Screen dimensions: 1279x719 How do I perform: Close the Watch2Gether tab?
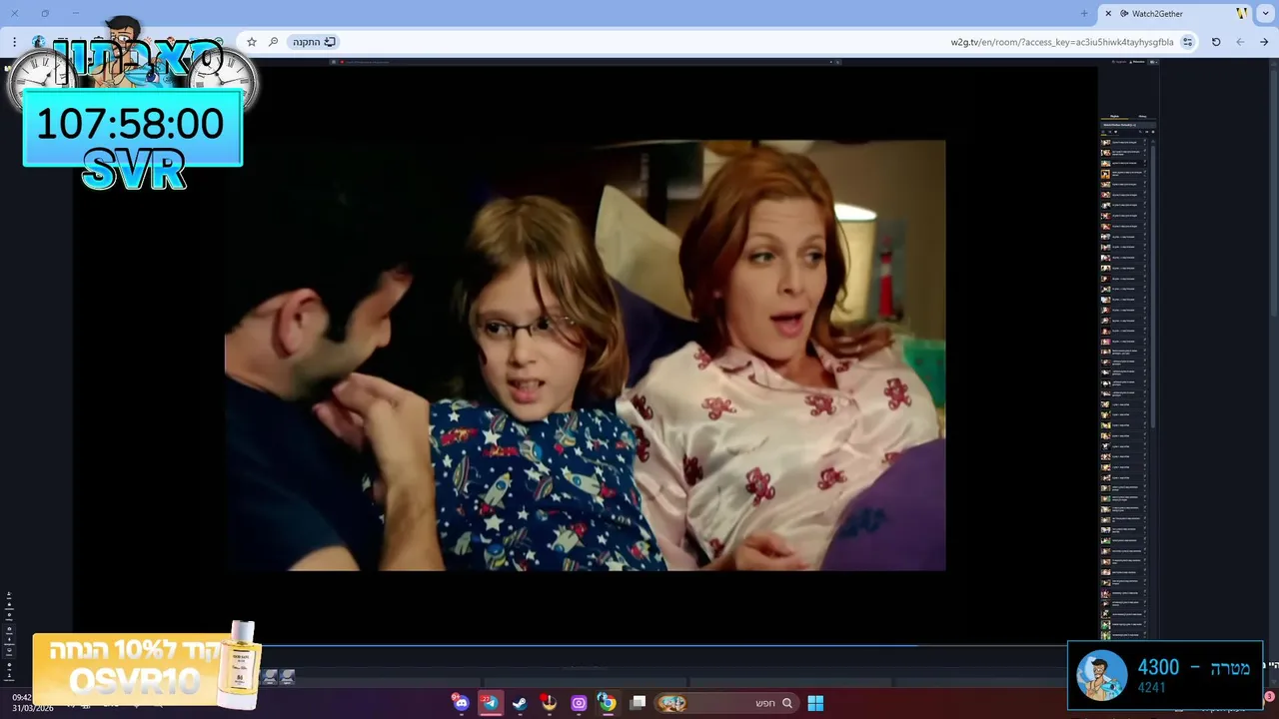point(1108,14)
